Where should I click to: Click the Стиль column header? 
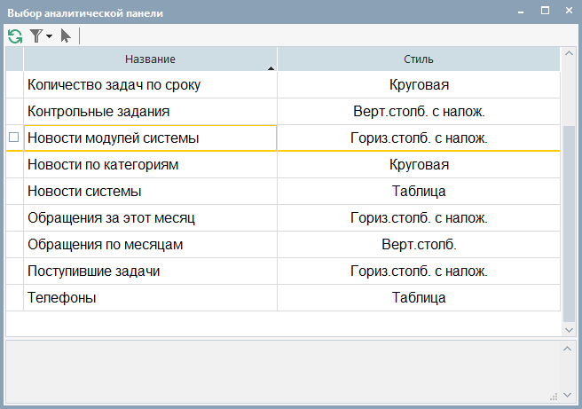(x=419, y=59)
